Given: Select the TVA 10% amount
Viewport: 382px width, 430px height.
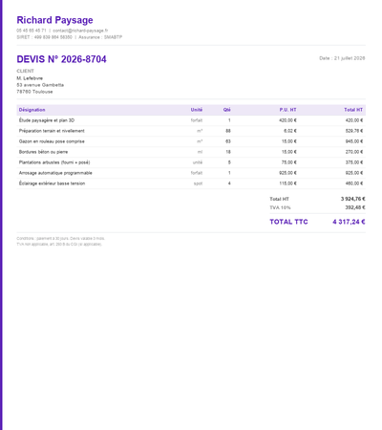Looking at the screenshot, I should [355, 207].
